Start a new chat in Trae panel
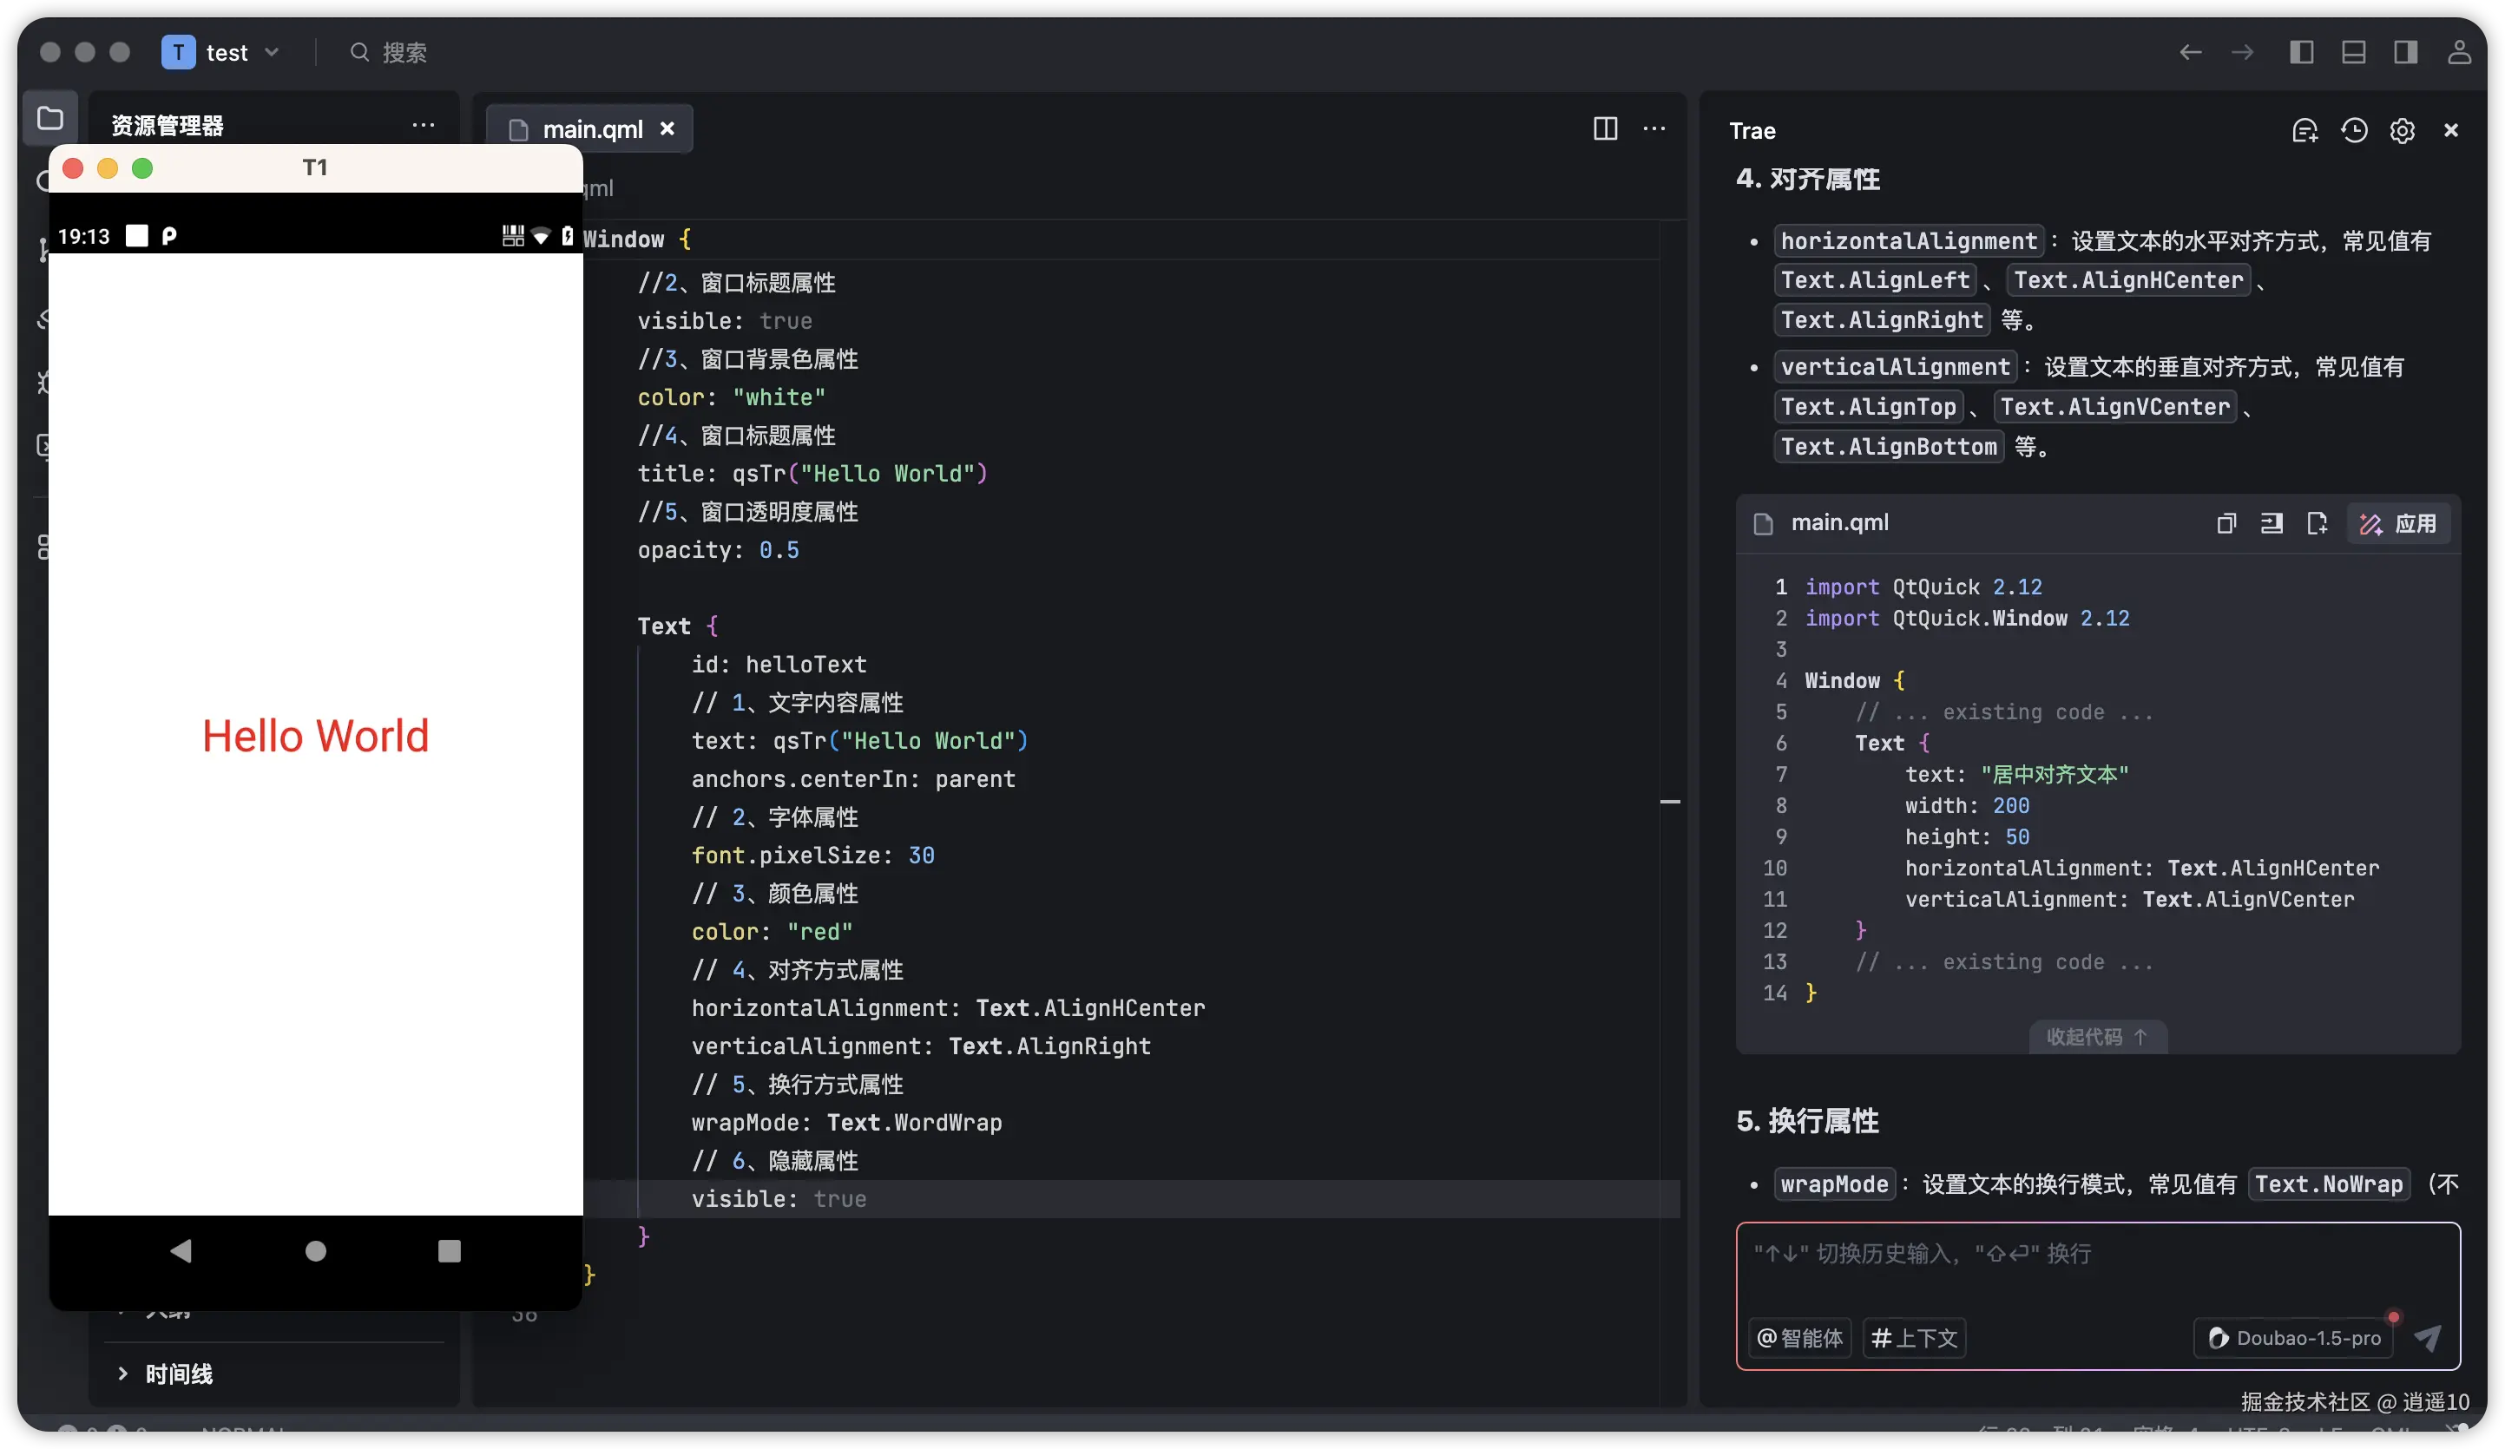This screenshot has width=2505, height=1449. [2304, 131]
